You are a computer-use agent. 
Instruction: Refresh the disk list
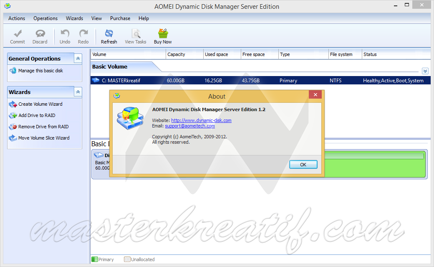(x=109, y=37)
